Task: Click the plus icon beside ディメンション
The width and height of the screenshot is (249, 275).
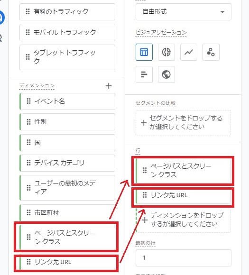Action: 109,86
